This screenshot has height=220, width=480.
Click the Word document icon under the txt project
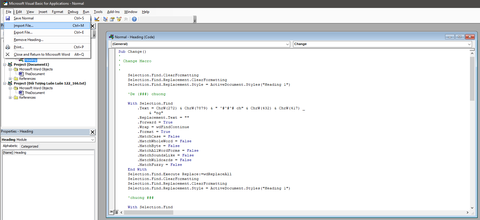click(x=21, y=93)
